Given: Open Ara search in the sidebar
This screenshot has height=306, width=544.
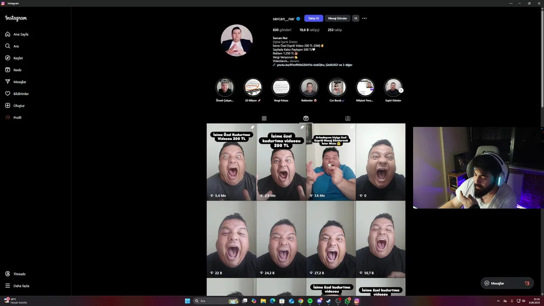Looking at the screenshot, I should (x=12, y=46).
